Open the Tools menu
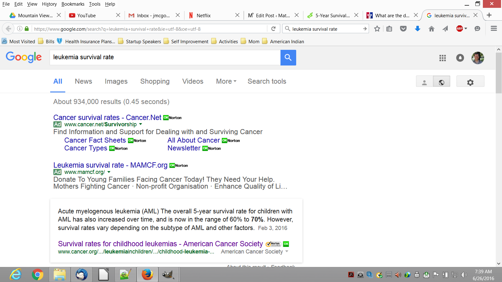502x282 pixels. coord(94,4)
